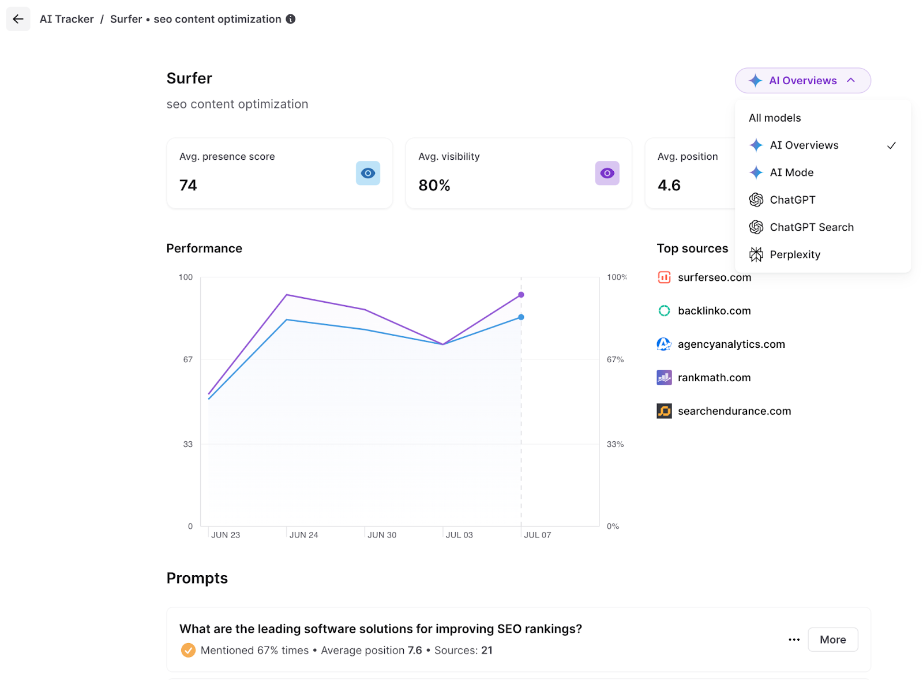Click the Prompts section heading
This screenshot has height=680, width=923.
197,578
